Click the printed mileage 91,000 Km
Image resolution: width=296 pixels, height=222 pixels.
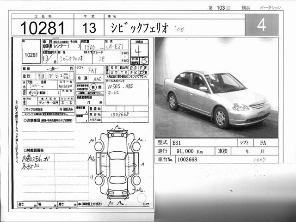click(x=190, y=151)
